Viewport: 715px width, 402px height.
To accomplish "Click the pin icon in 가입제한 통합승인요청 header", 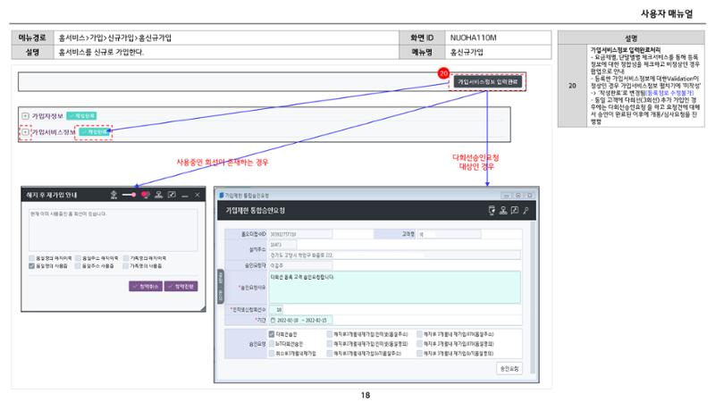I will click(x=526, y=210).
